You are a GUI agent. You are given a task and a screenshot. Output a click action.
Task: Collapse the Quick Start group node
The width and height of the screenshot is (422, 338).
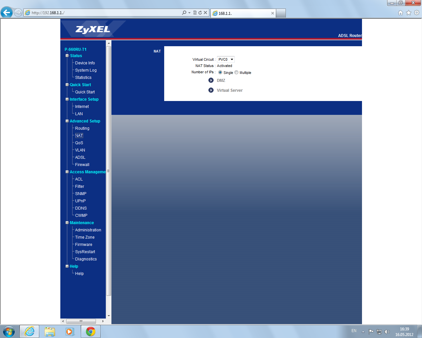(67, 85)
